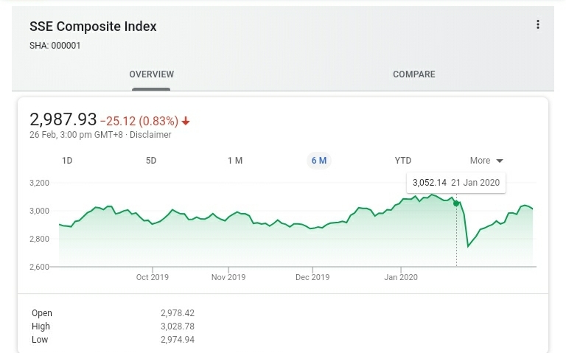Click the Dec 2019 axis label
Screen dimensions: 566x353
pos(312,277)
